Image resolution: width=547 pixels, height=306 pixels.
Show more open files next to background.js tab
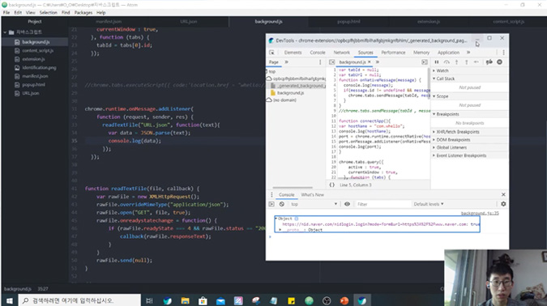point(378,62)
